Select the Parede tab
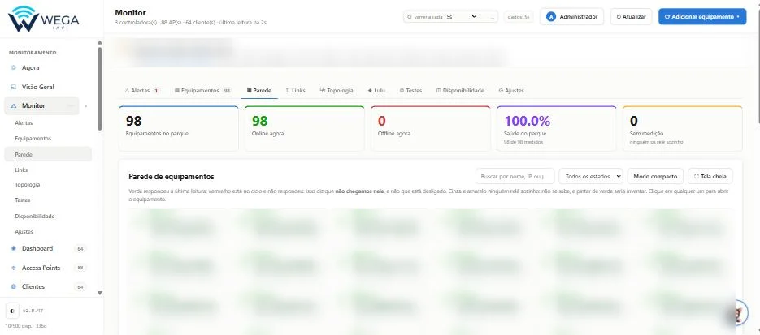The width and height of the screenshot is (760, 335). coord(259,90)
